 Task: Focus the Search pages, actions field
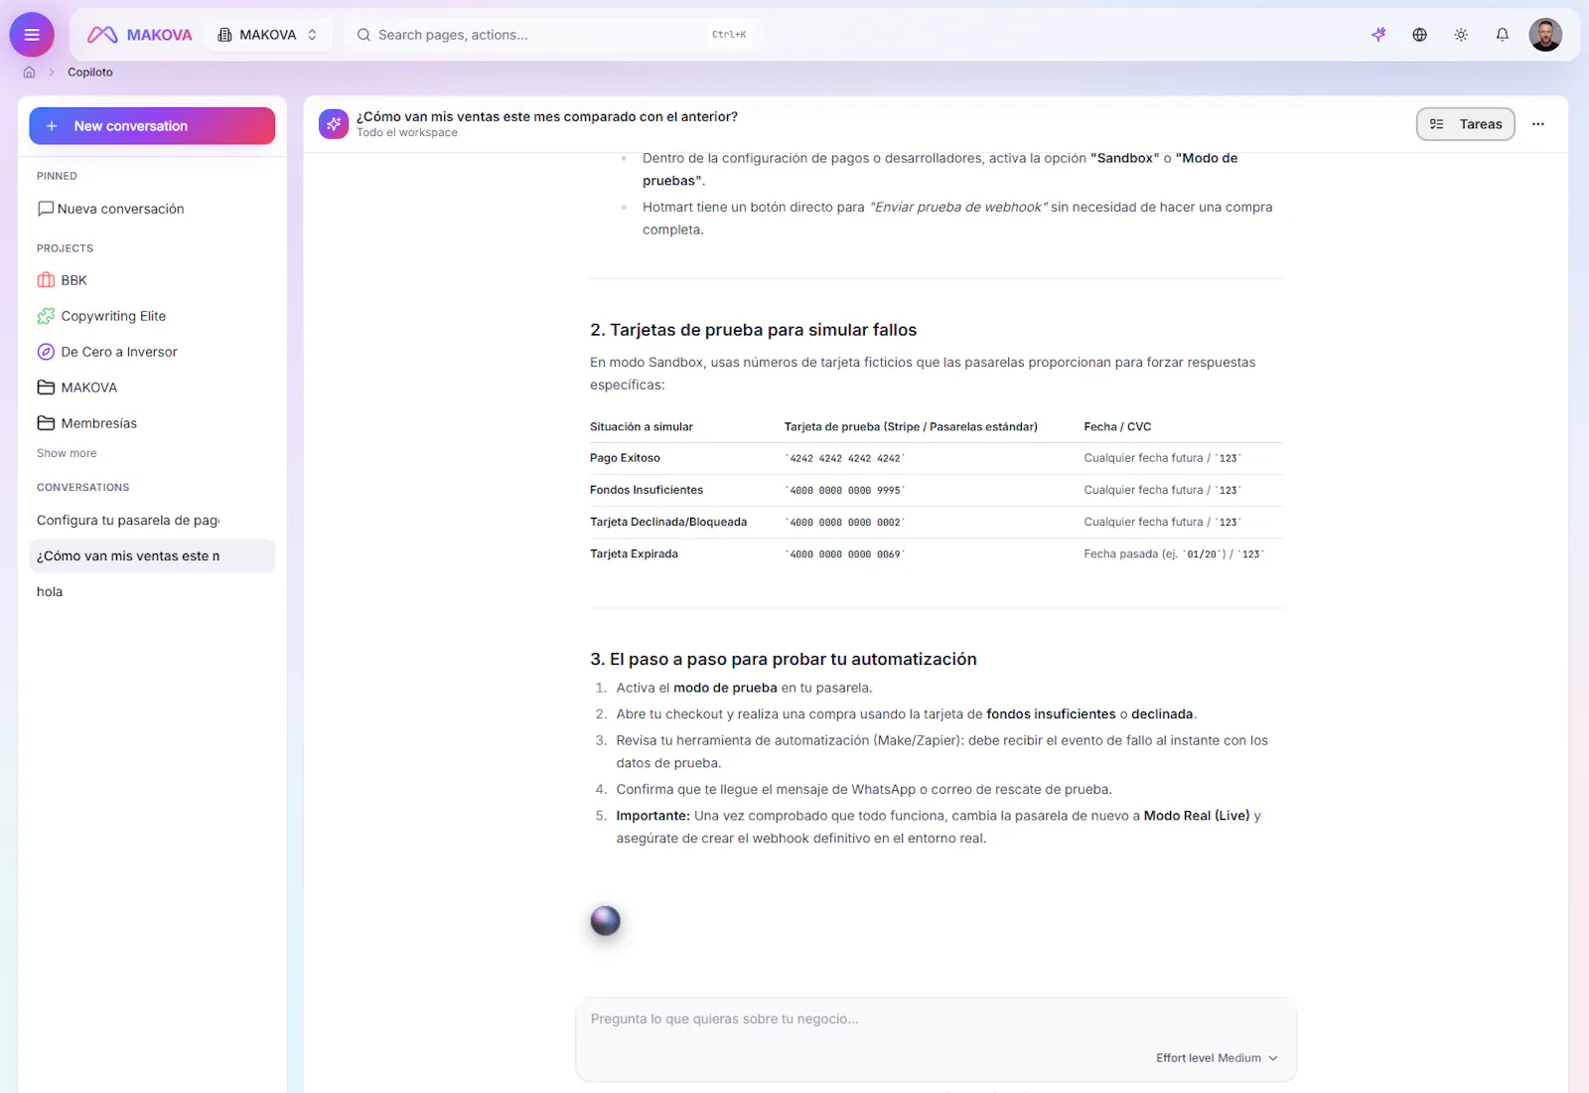pyautogui.click(x=551, y=35)
